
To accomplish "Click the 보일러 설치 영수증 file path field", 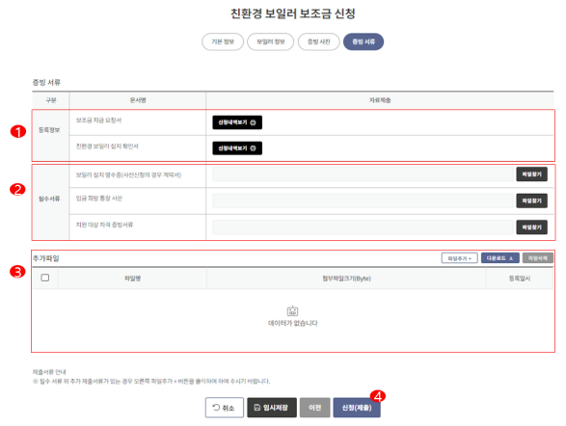I will (x=363, y=174).
